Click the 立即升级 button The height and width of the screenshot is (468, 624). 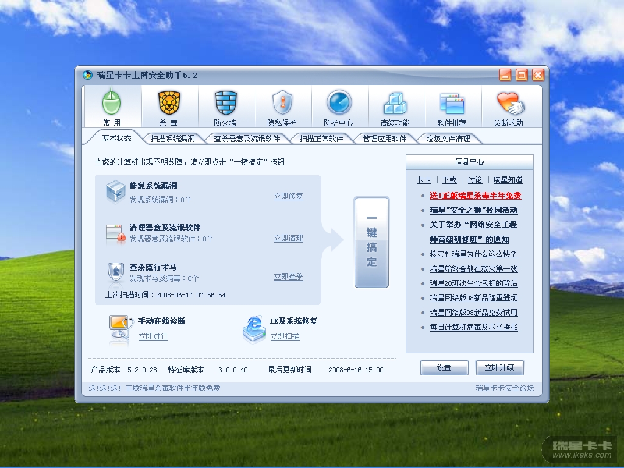coord(500,367)
